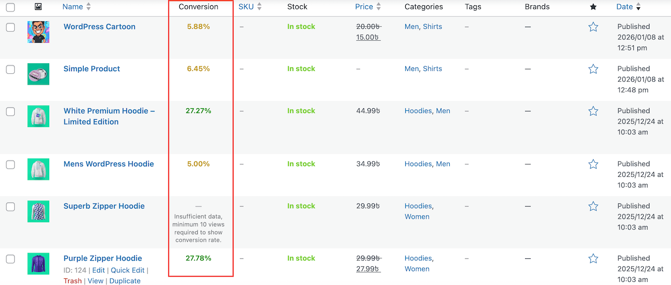671x285 pixels.
Task: Toggle featured star for Superb Zipper Hoodie
Action: [x=593, y=206]
